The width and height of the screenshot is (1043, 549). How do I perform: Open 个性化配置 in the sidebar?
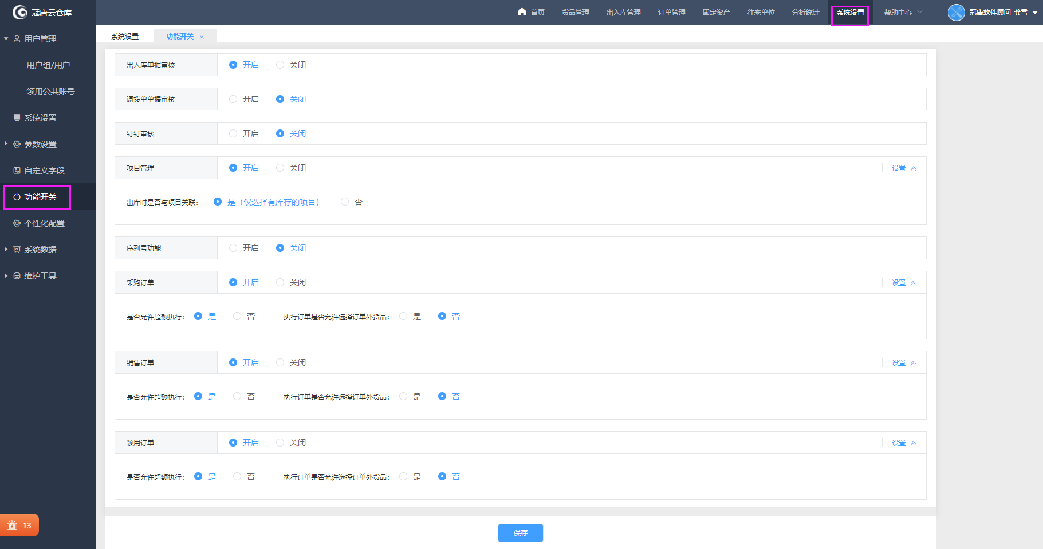click(44, 223)
